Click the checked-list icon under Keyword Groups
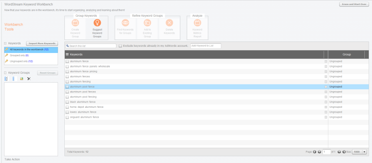This screenshot has width=372, height=163. pos(6,79)
